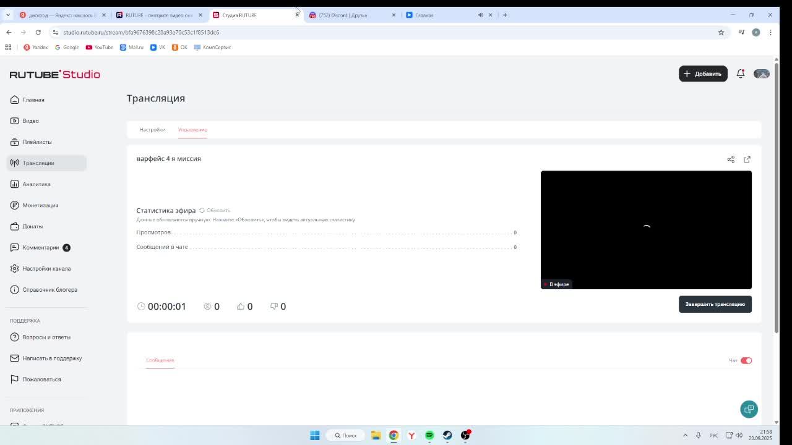Open the user profile avatar
Image resolution: width=792 pixels, height=445 pixels.
[762, 74]
